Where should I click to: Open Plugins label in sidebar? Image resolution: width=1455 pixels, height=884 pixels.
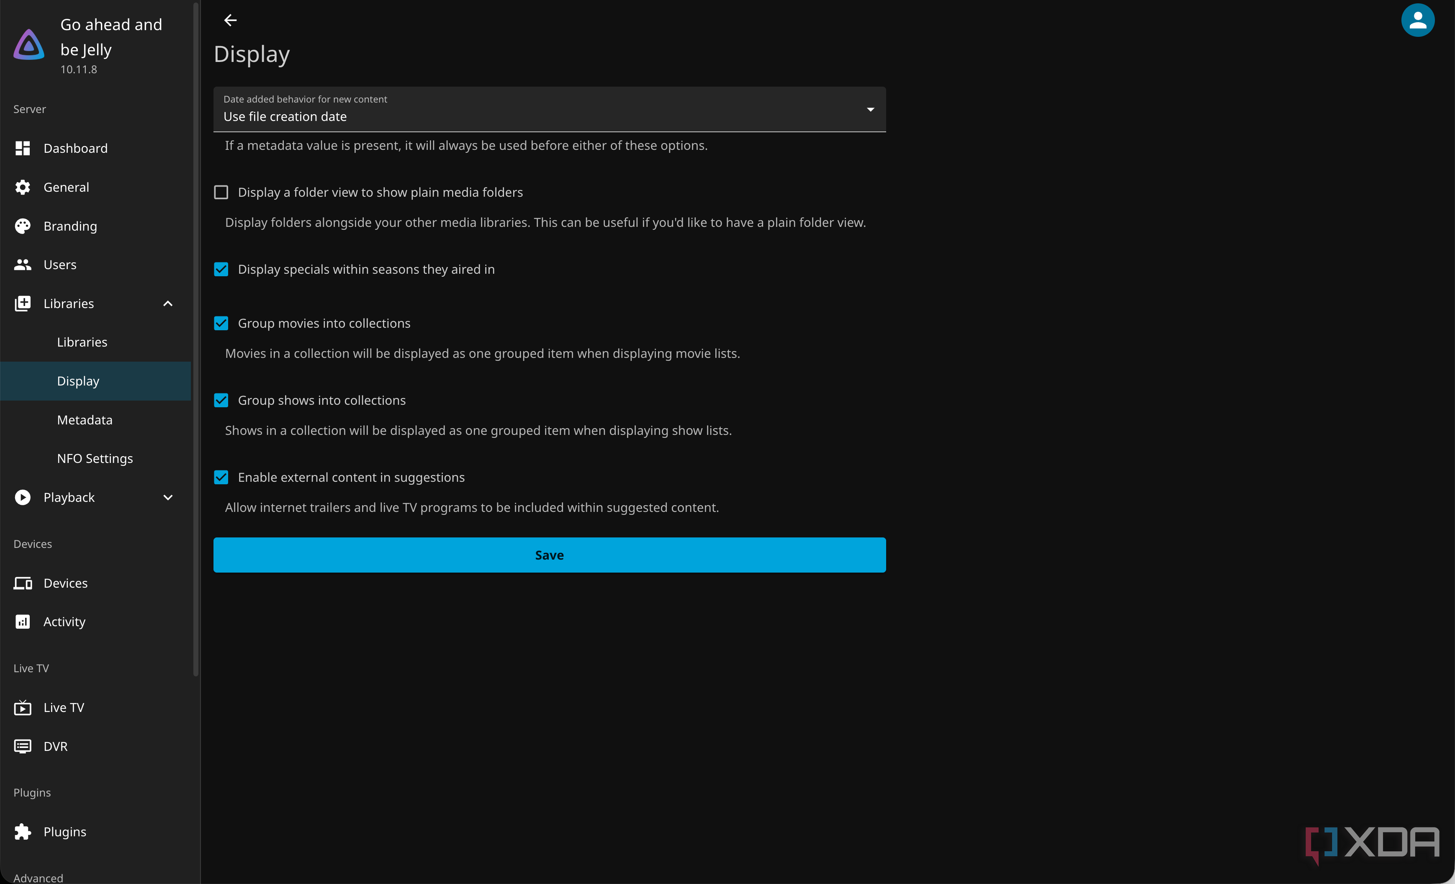pyautogui.click(x=65, y=831)
